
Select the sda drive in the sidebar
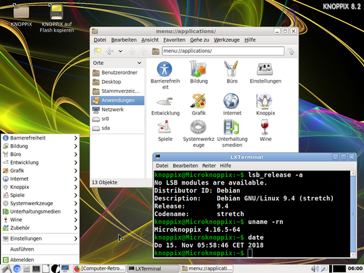(x=117, y=128)
